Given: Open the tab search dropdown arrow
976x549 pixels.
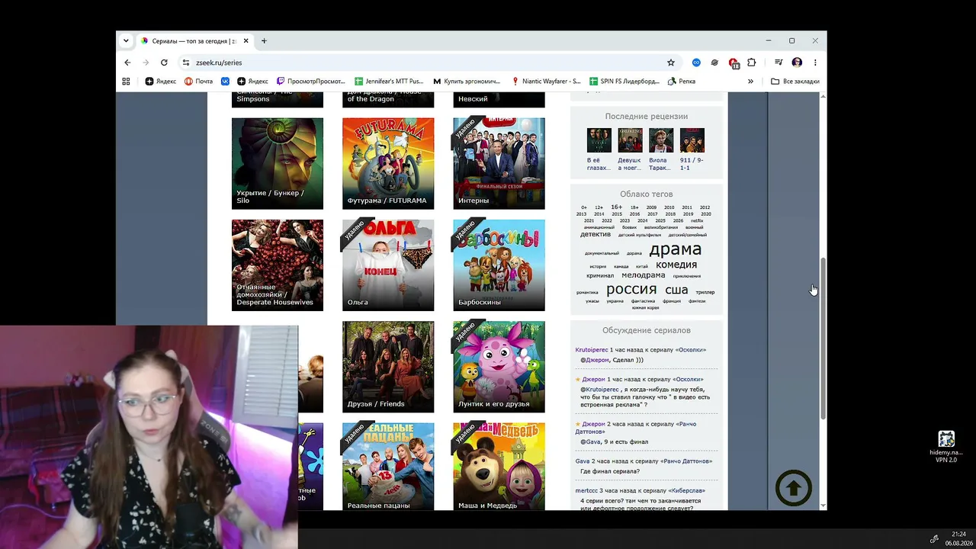Looking at the screenshot, I should click(126, 40).
